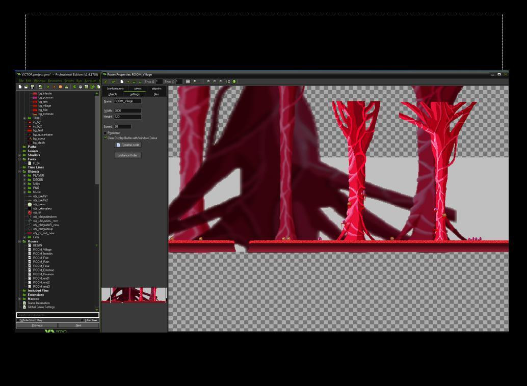
Task: Open an existing project via toolbar folder icon
Action: 26,87
